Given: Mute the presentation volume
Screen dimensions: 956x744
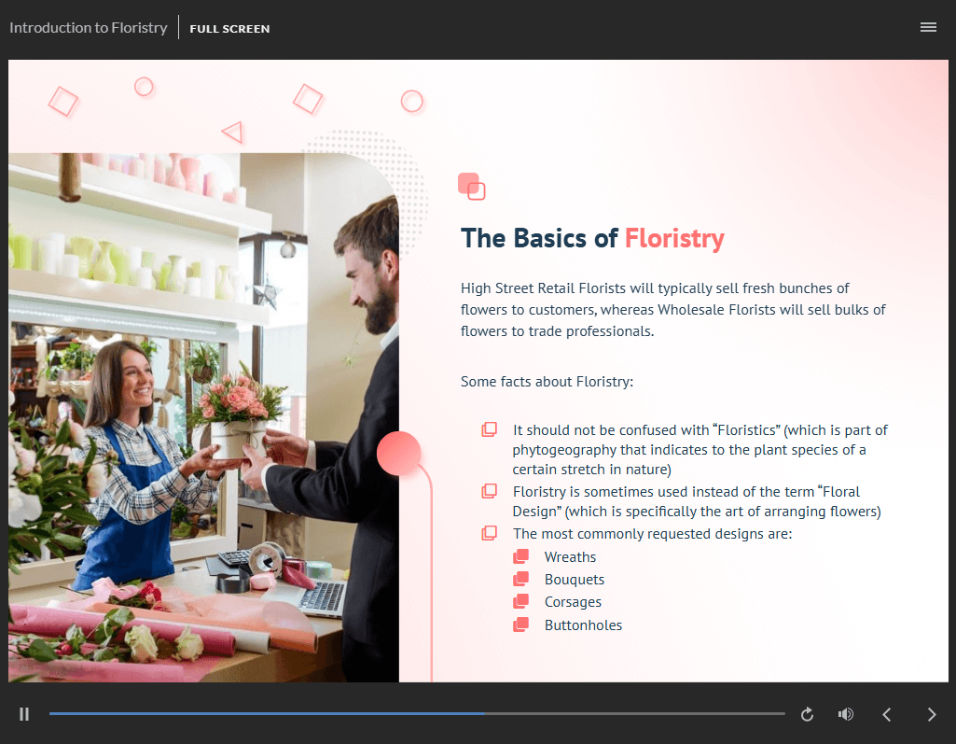Looking at the screenshot, I should pos(846,714).
